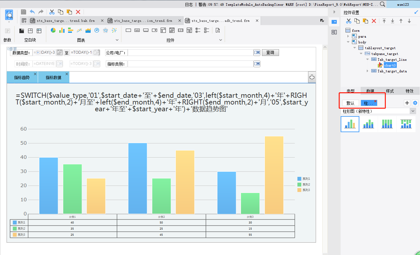Select the 指标数据 tab in form
This screenshot has width=420, height=255.
coord(53,77)
